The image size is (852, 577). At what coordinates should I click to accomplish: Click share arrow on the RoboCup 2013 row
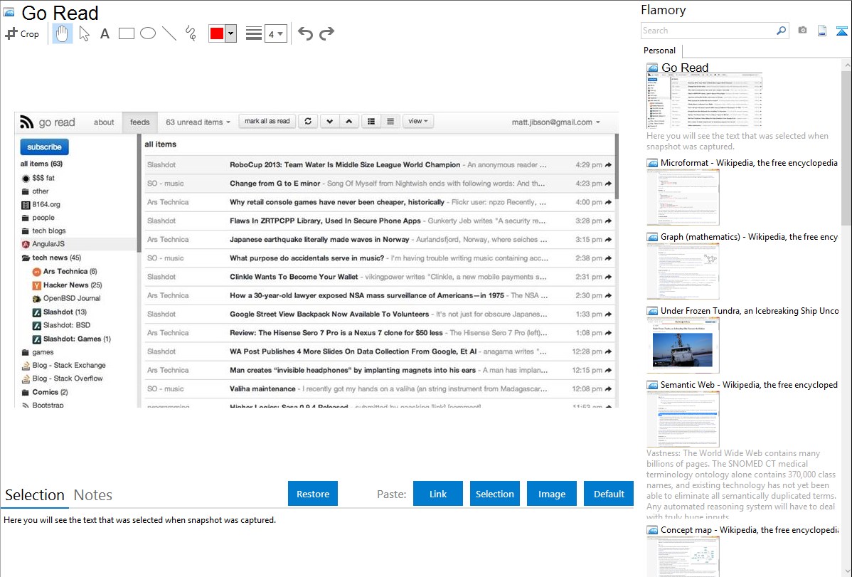coord(608,165)
